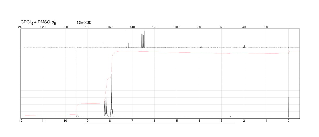The height and width of the screenshot is (137, 319).
Task: Select the "220" tick label on the carbon axis
Action: (x=43, y=27)
